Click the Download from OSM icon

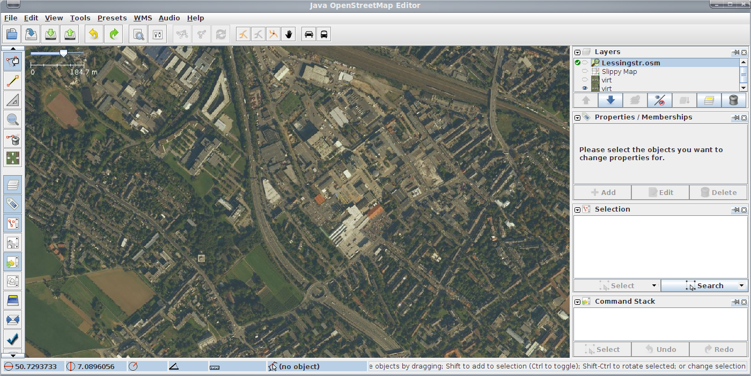point(50,34)
